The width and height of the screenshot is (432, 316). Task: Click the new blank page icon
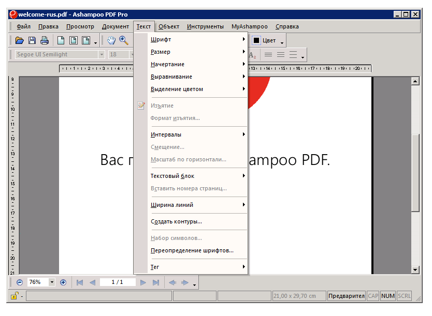(61, 41)
